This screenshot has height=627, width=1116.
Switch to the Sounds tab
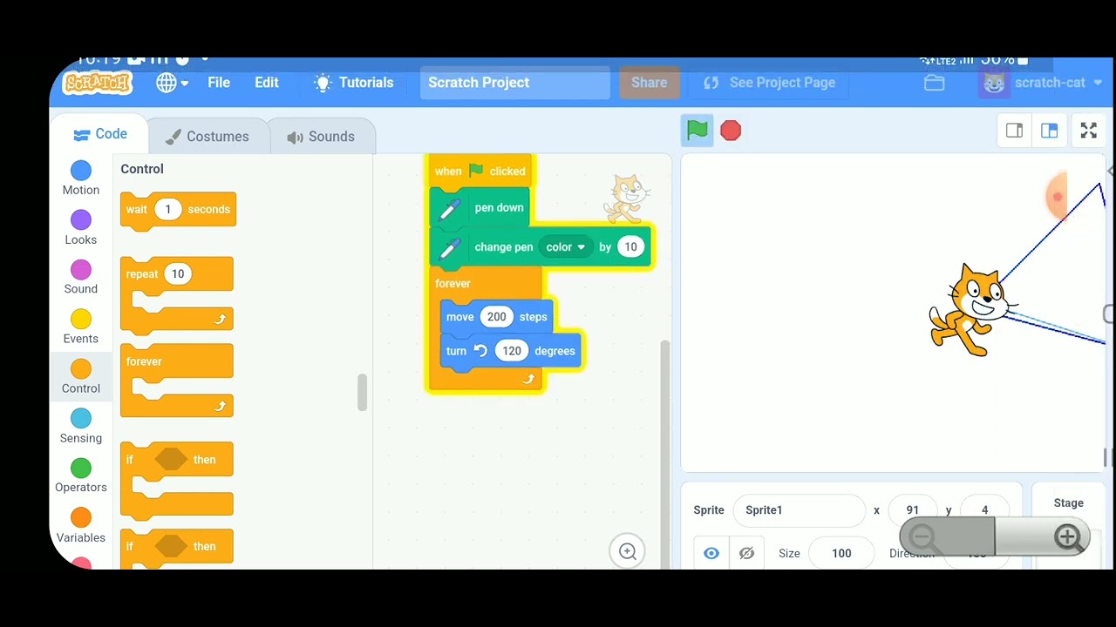(321, 137)
